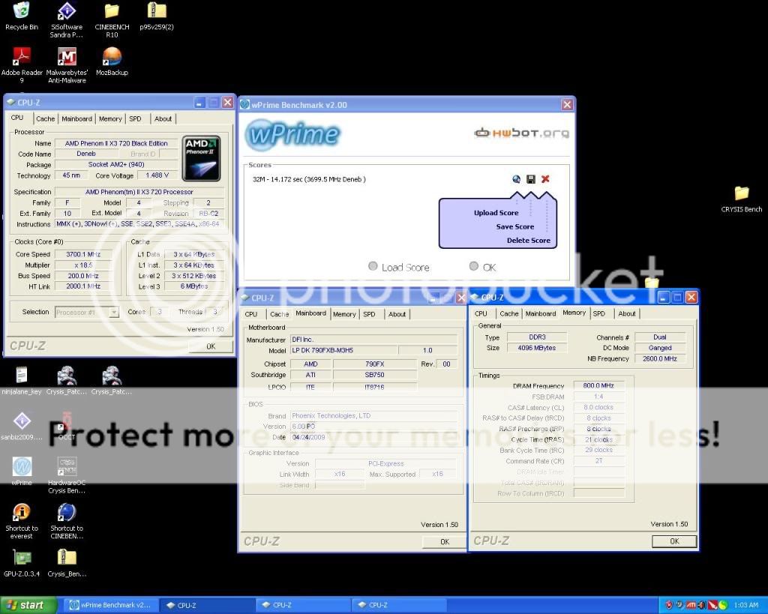Open the Cache tab in the CPU-Z motherboard window
Screen dimensions: 768x614
tap(279, 314)
